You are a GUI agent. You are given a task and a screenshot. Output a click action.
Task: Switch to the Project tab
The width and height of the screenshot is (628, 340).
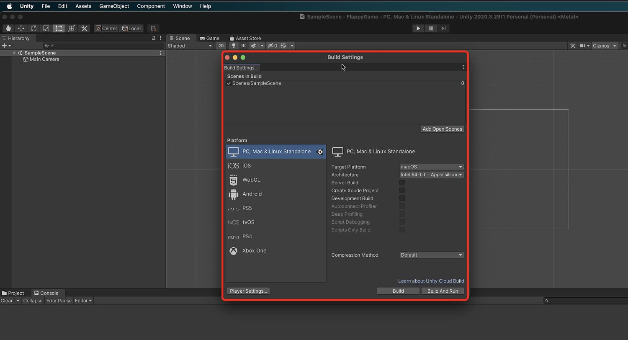tap(13, 293)
